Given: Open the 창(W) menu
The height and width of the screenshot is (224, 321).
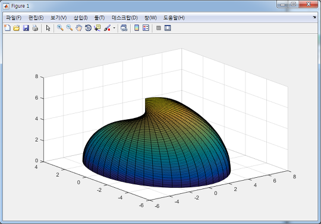Looking at the screenshot, I should click(150, 18).
